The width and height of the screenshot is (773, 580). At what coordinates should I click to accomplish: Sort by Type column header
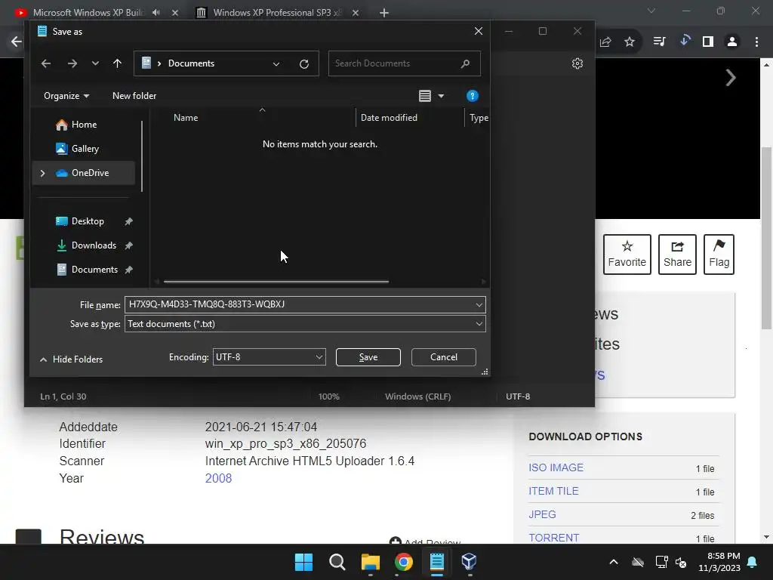pyautogui.click(x=478, y=117)
